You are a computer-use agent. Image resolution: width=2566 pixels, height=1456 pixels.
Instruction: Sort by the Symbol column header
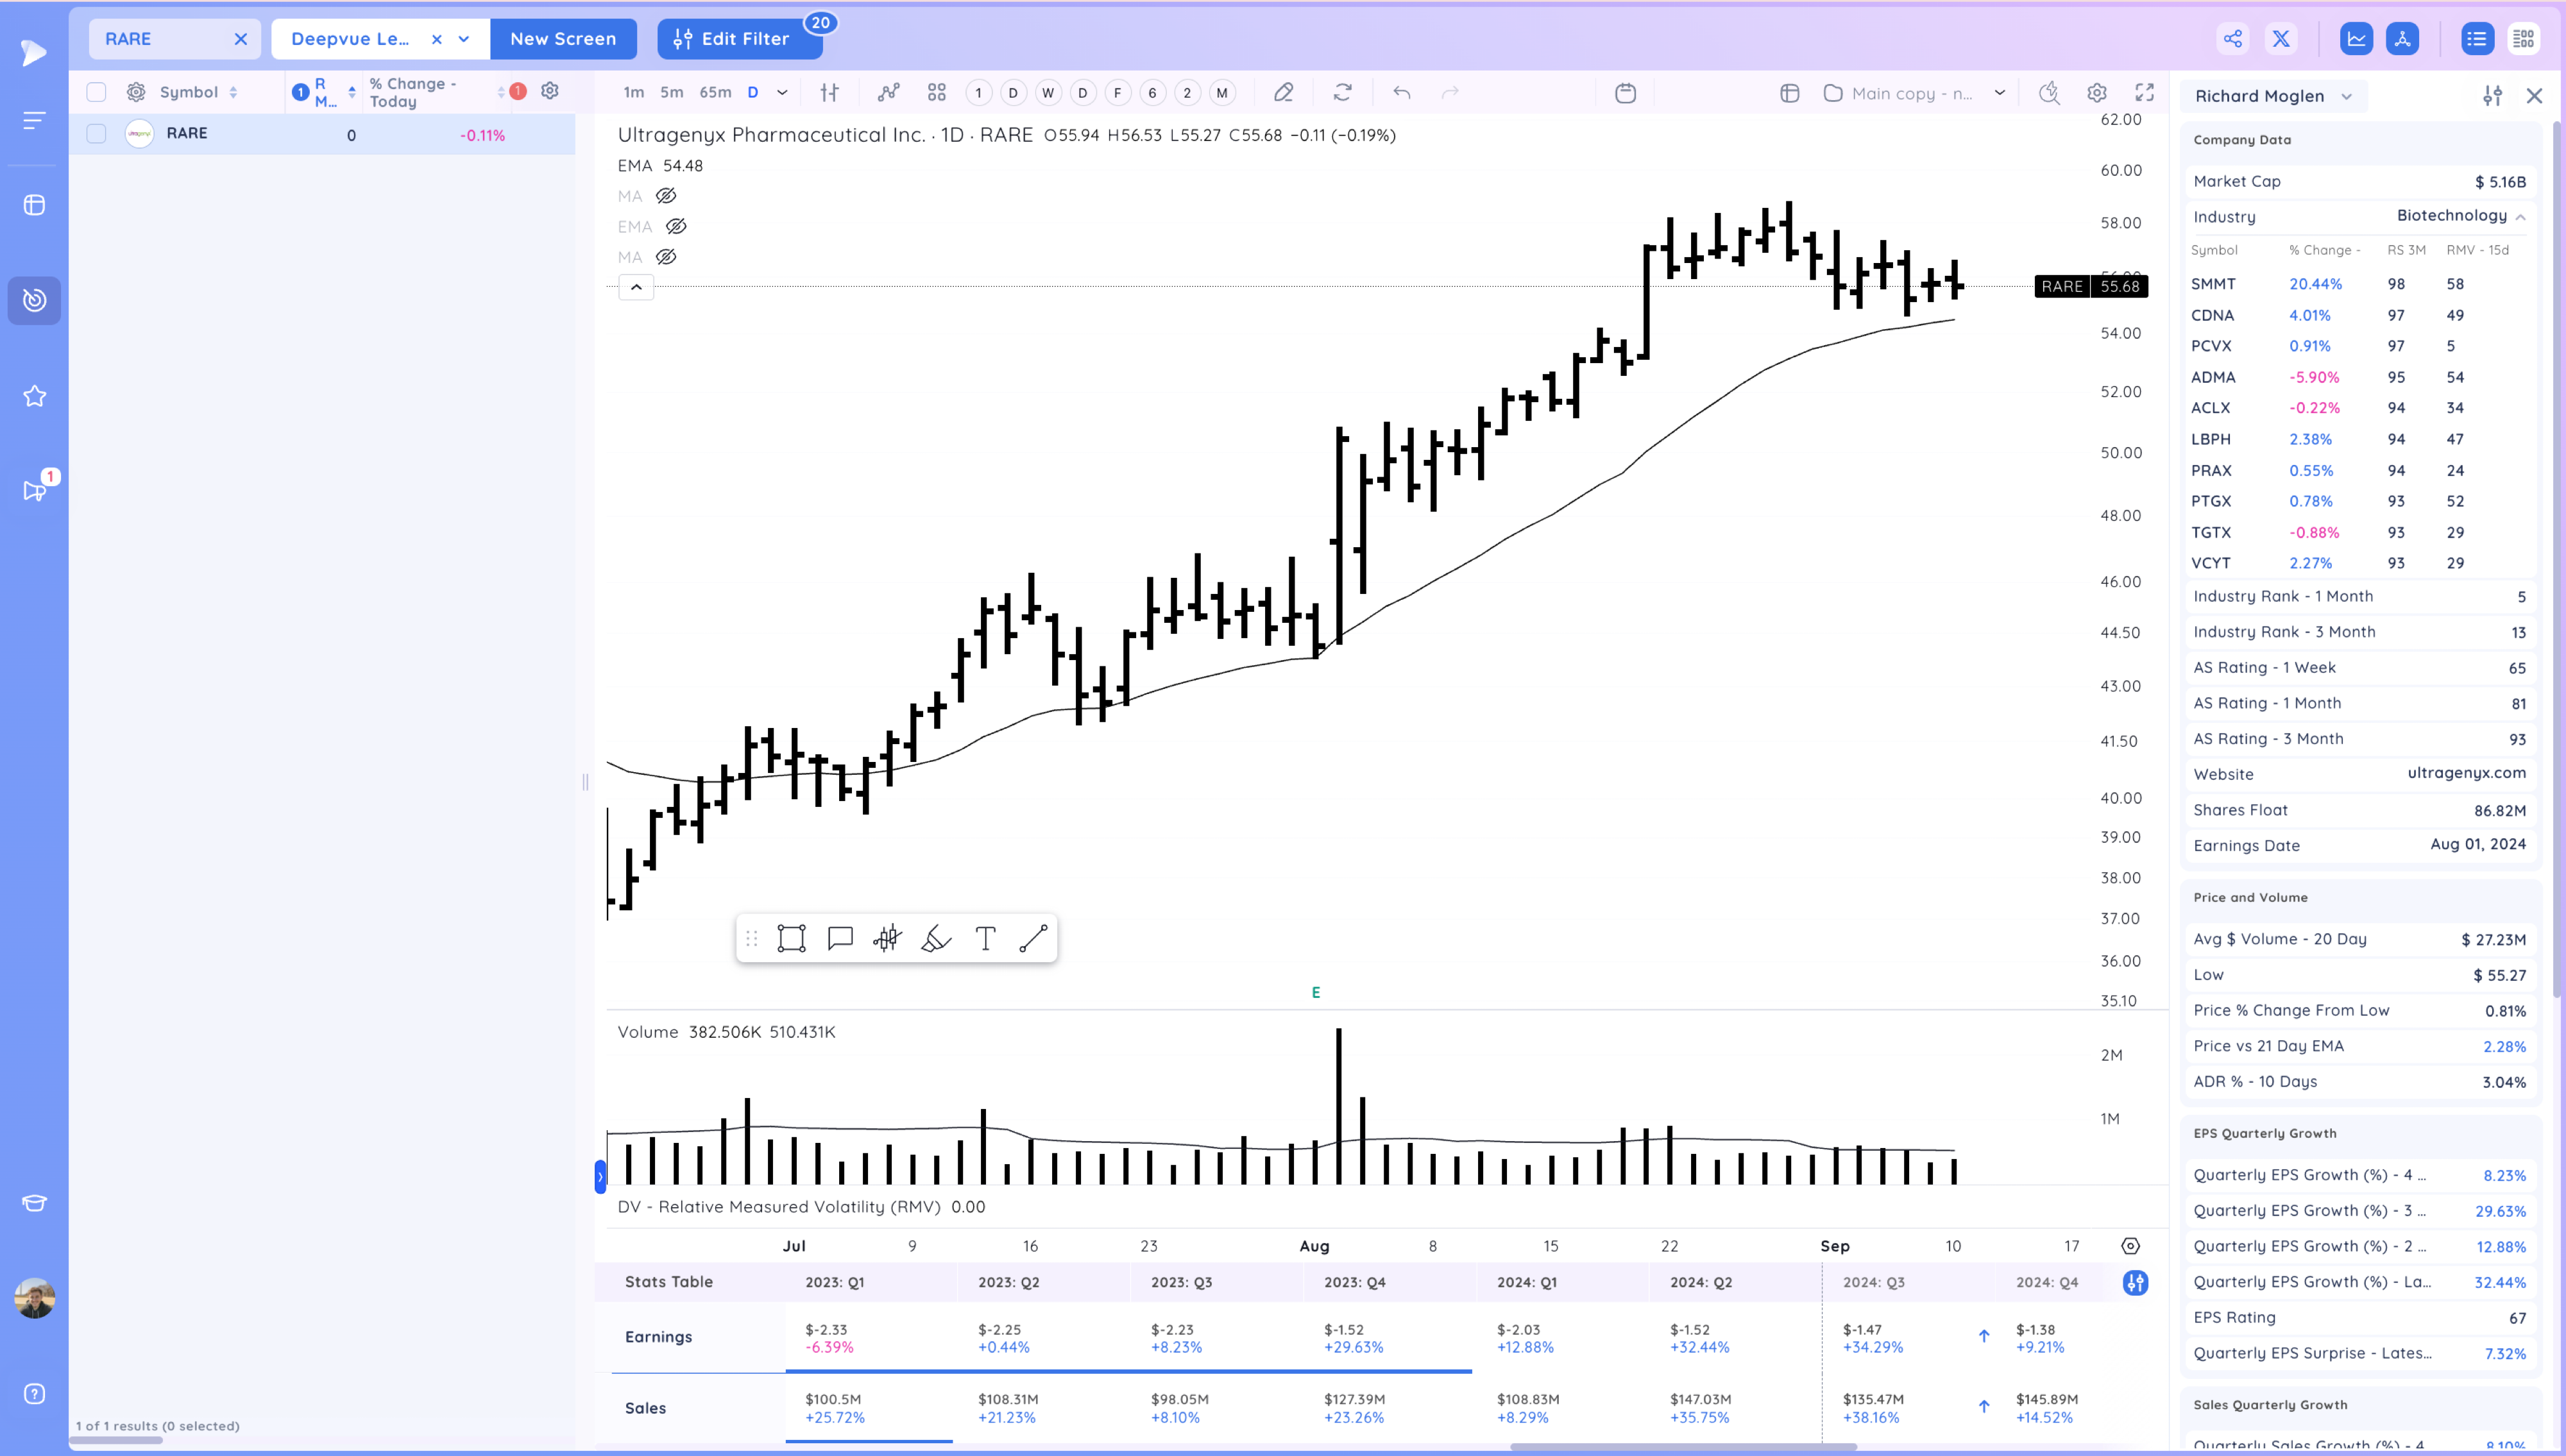click(189, 92)
